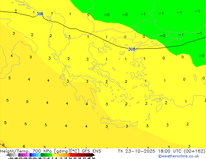Click the '23-10-2025' forecast date
The width and height of the screenshot is (206, 159).
[140, 151]
